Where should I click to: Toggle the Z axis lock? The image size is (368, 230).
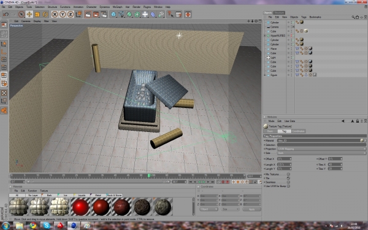[x=71, y=14]
